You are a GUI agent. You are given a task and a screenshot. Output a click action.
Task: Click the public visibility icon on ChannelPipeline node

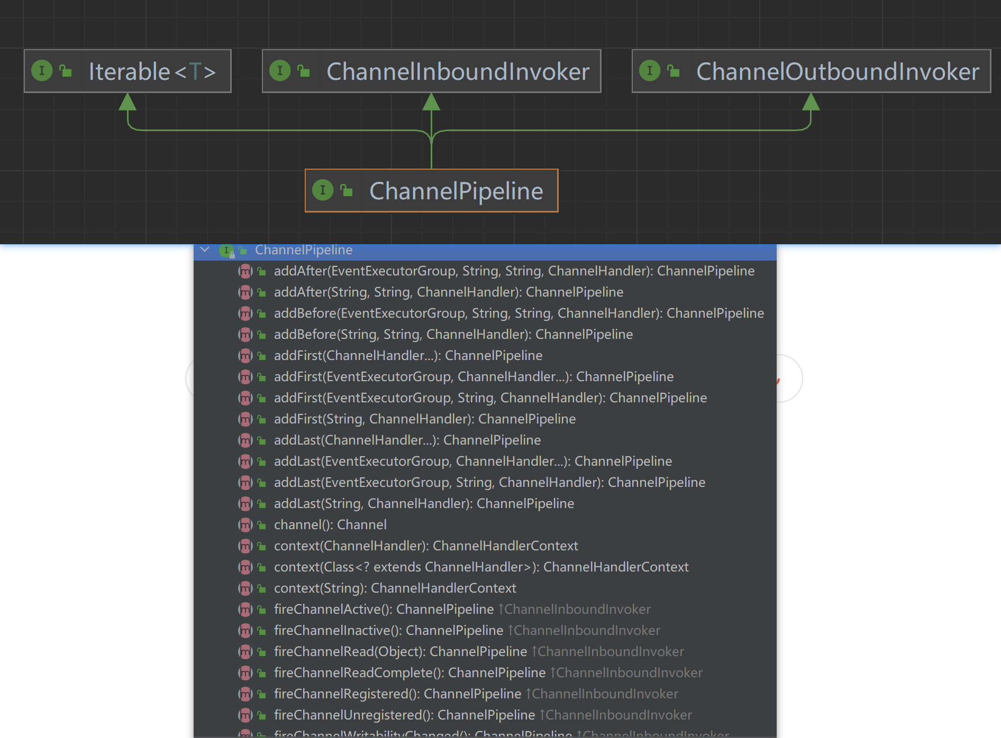347,190
